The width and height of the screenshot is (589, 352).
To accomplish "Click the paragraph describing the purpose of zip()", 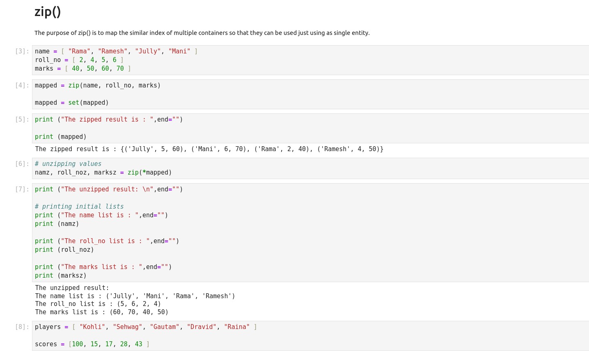I will [202, 33].
